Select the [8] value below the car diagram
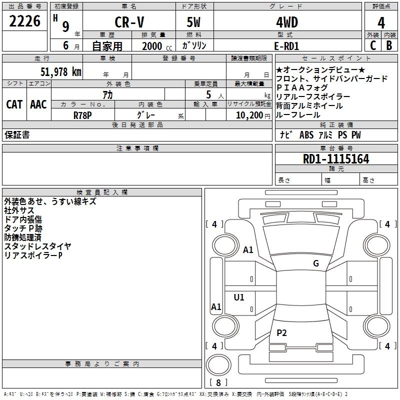Screen dimensions: 400x400 pos(218,382)
